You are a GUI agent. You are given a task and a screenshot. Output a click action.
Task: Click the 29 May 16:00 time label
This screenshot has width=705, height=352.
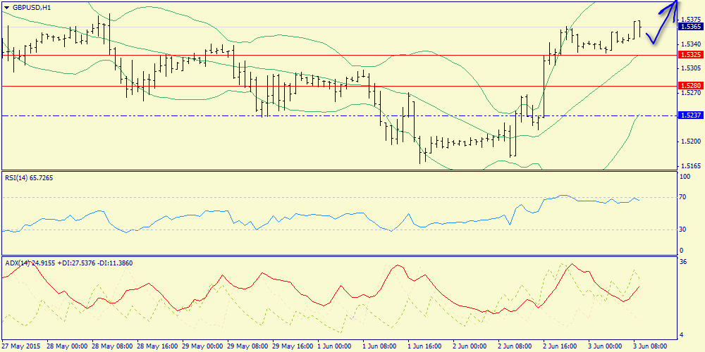[292, 346]
